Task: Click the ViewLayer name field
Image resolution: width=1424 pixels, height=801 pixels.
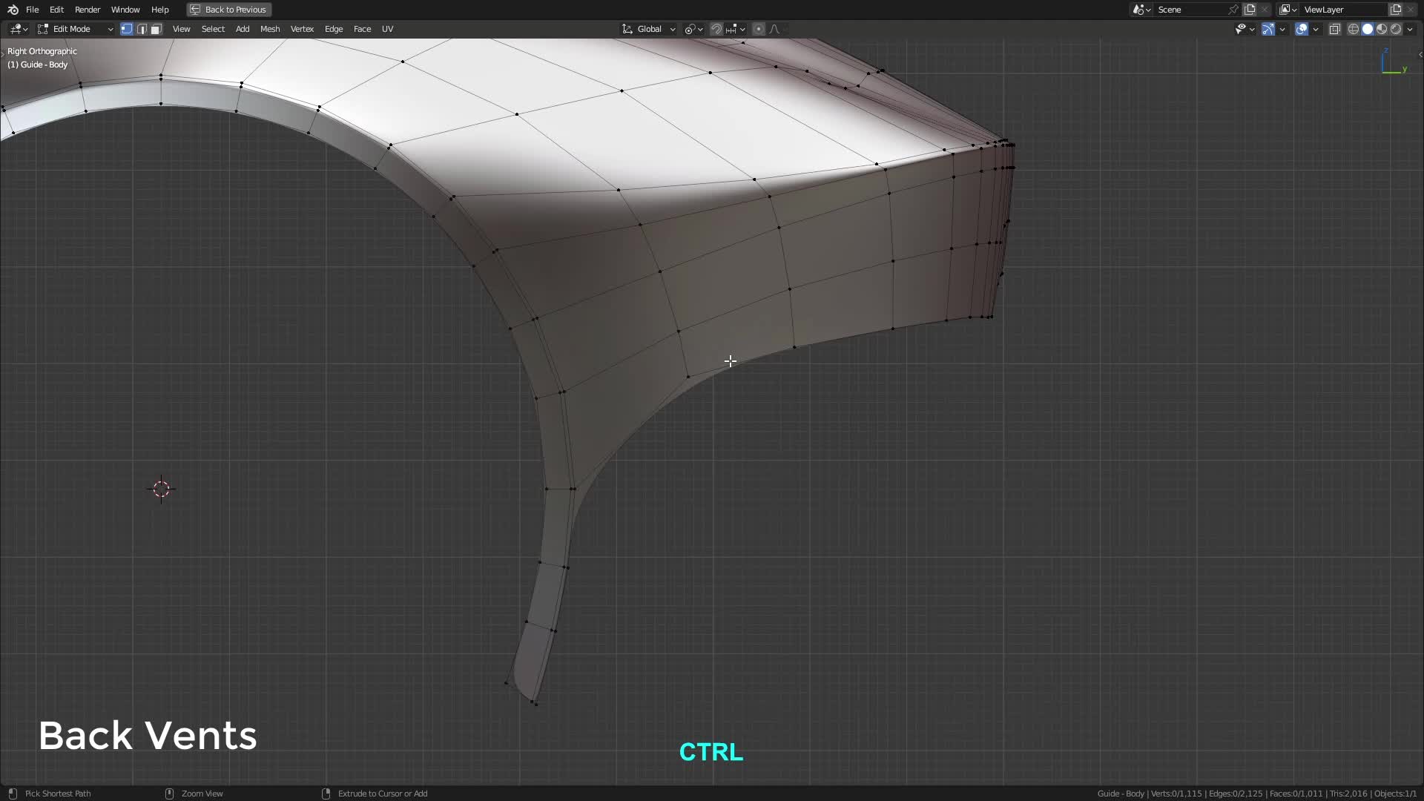Action: (1344, 10)
